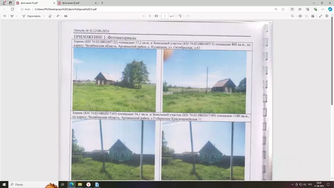Open search in PDF toolbar
Image resolution: width=334 pixels, height=188 pixels.
[292, 16]
